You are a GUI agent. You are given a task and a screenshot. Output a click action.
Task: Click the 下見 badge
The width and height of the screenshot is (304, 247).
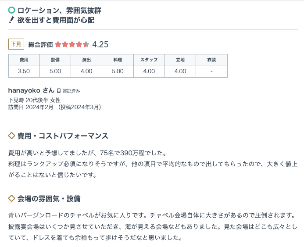tap(16, 44)
